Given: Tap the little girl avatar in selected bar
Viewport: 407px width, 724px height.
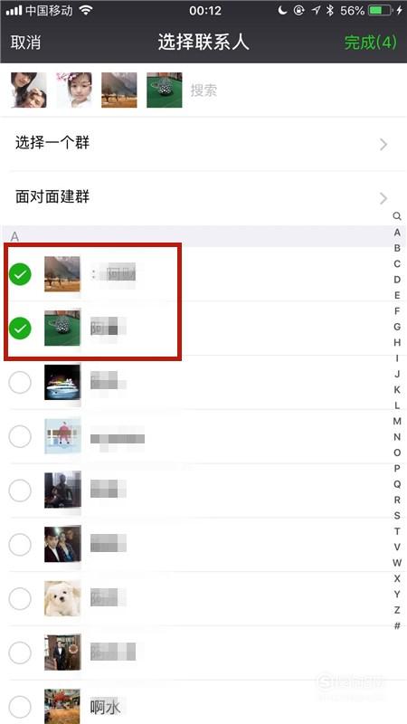Looking at the screenshot, I should [74, 90].
